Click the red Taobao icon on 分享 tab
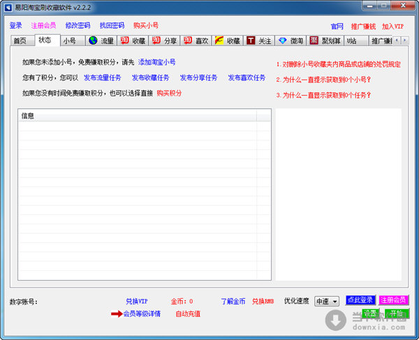 156,40
